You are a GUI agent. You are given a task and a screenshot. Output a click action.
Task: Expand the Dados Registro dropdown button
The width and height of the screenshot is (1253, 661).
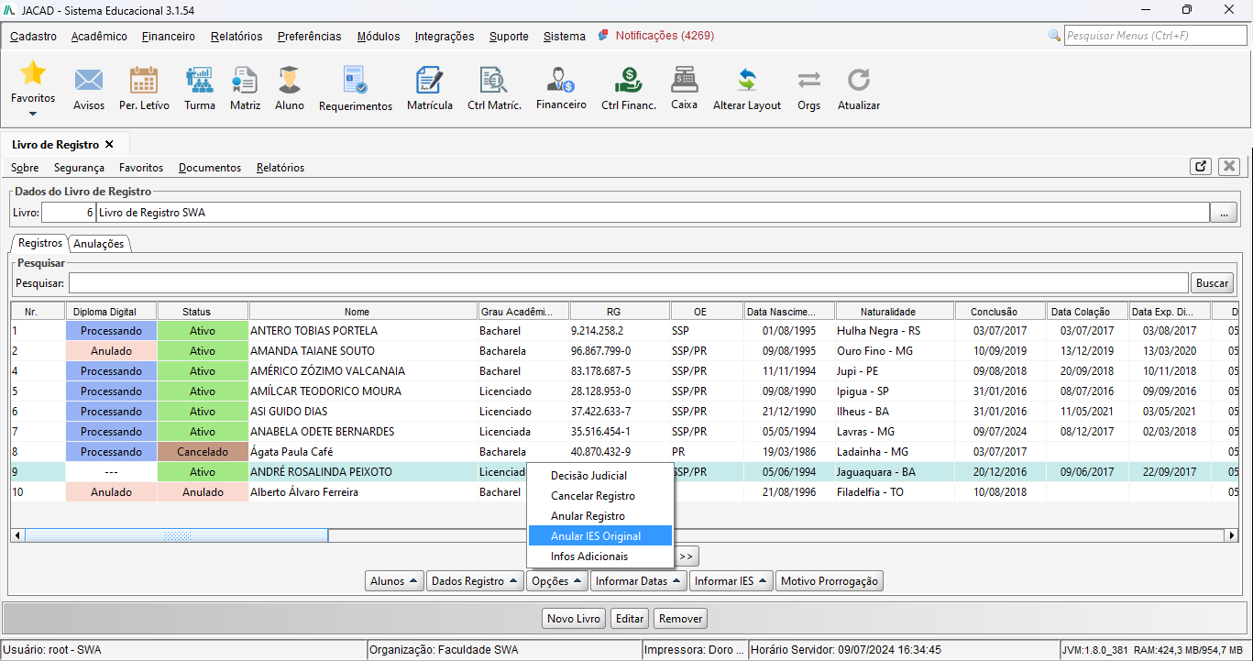475,581
